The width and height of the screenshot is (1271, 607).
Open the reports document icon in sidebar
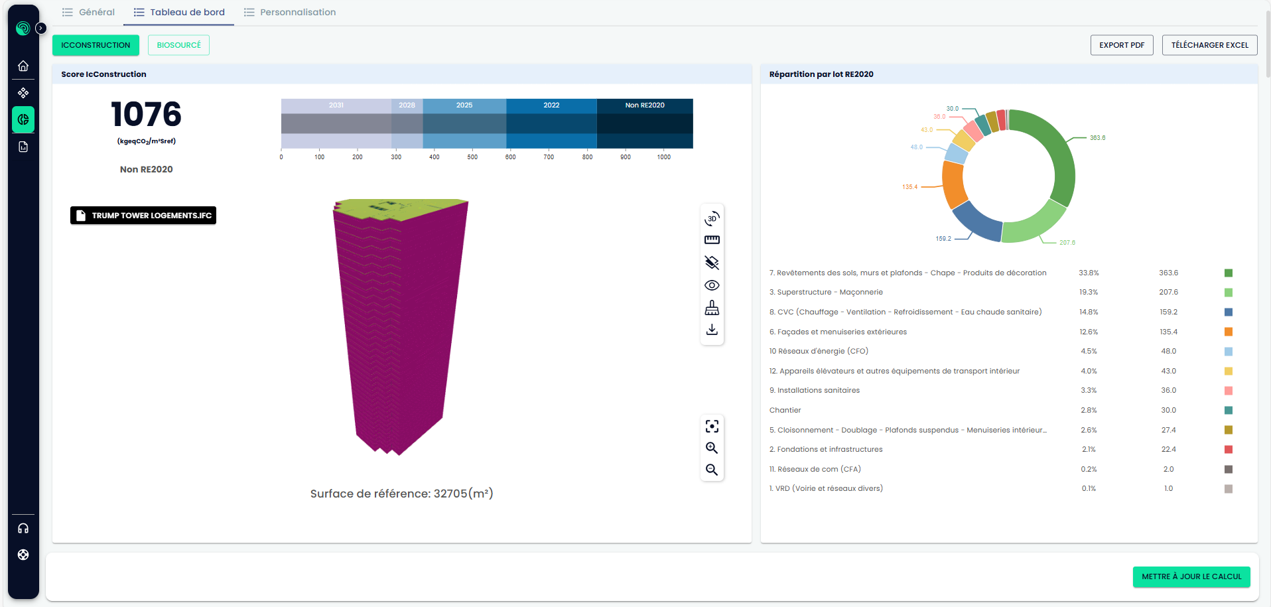23,147
